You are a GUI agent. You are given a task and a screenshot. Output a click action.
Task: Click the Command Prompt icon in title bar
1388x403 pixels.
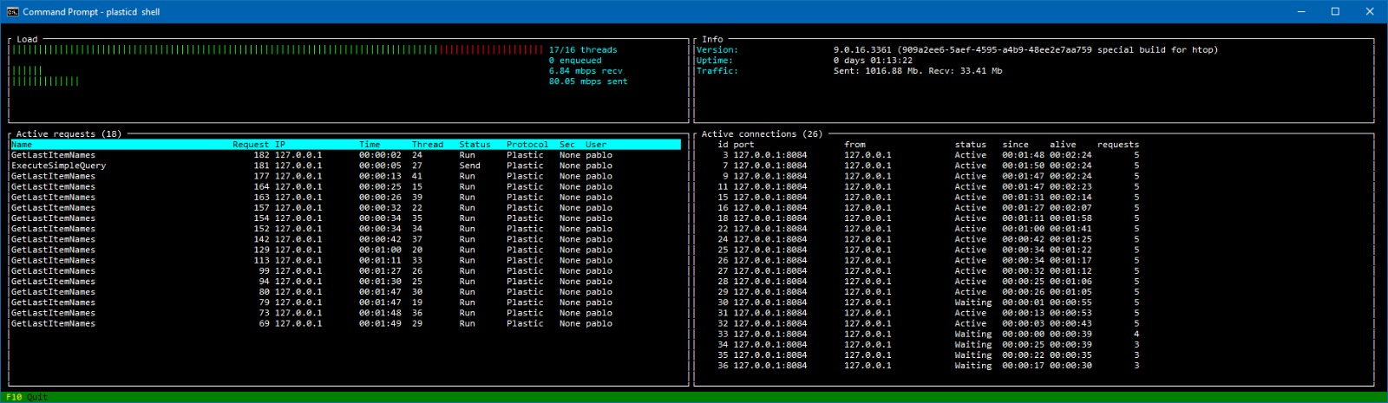tap(12, 11)
